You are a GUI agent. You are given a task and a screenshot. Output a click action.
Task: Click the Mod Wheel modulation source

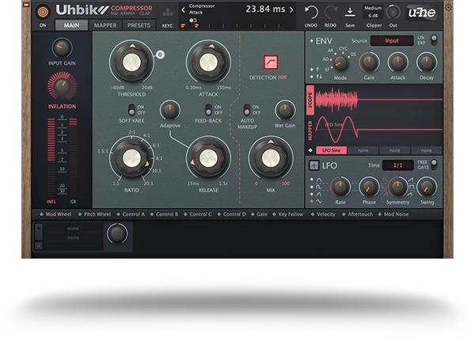[57, 214]
